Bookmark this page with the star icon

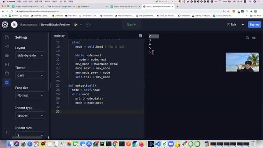pos(228,12)
